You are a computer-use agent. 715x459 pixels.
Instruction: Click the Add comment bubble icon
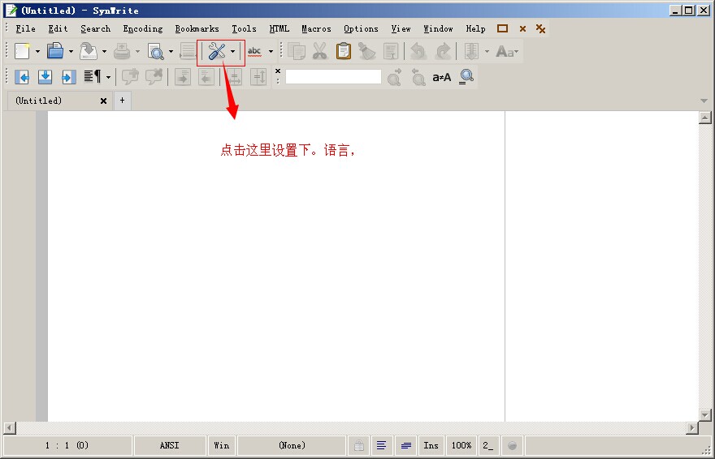131,77
